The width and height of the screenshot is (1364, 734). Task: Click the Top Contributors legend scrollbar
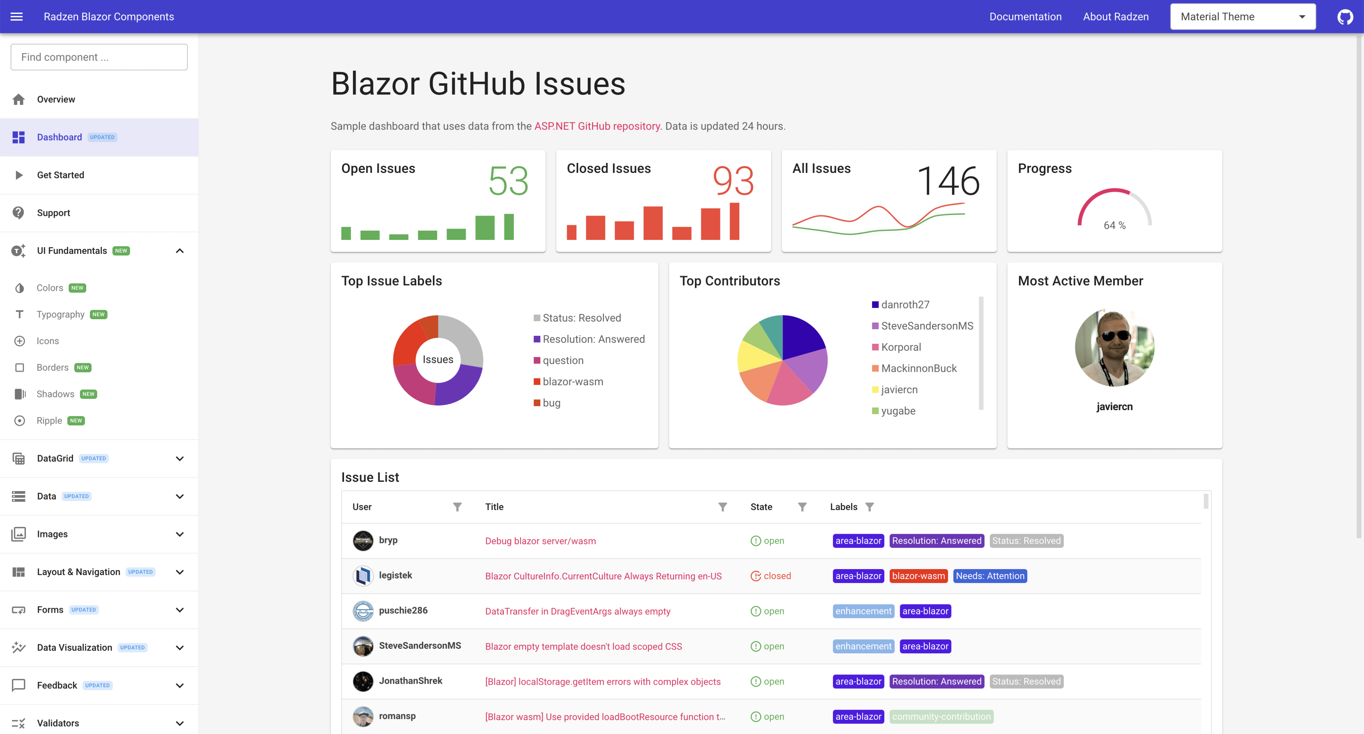(981, 353)
